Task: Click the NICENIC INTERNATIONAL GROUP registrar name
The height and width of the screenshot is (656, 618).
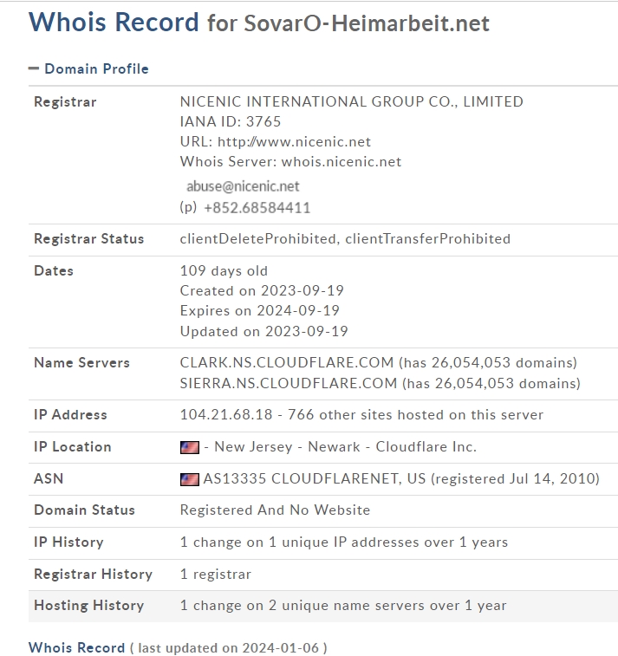Action: [351, 101]
